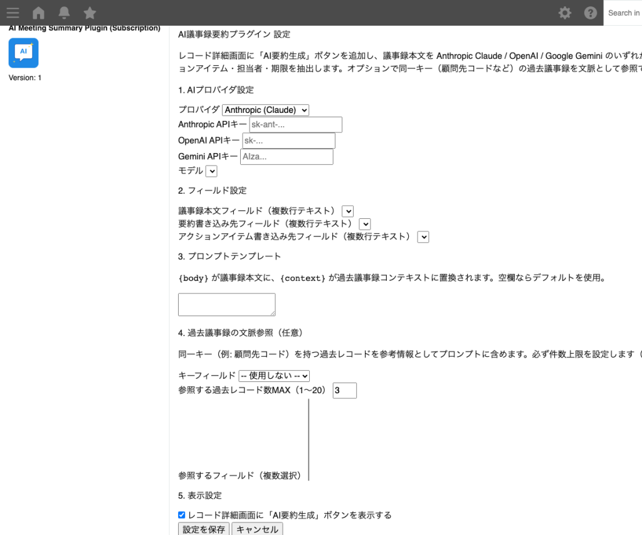Click the Search in box at top right
This screenshot has height=535, width=642.
(624, 13)
